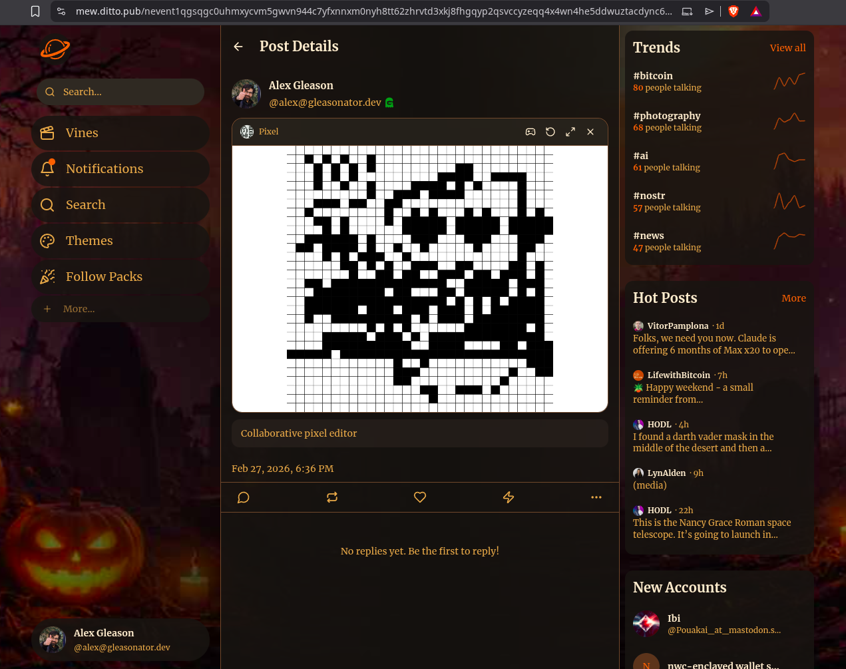
Task: Repost this post with the repost icon
Action: [332, 497]
